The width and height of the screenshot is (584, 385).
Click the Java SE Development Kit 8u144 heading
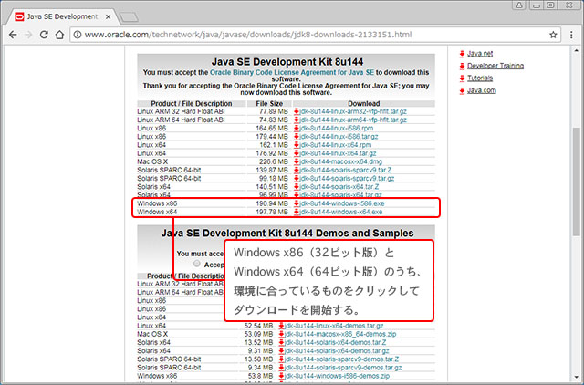287,62
